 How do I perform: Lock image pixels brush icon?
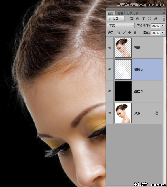click(124, 33)
